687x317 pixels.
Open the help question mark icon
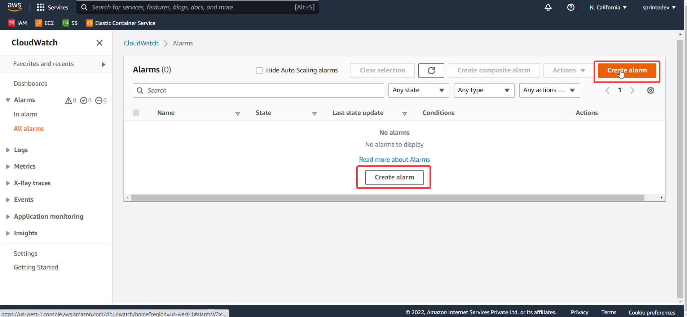point(571,7)
